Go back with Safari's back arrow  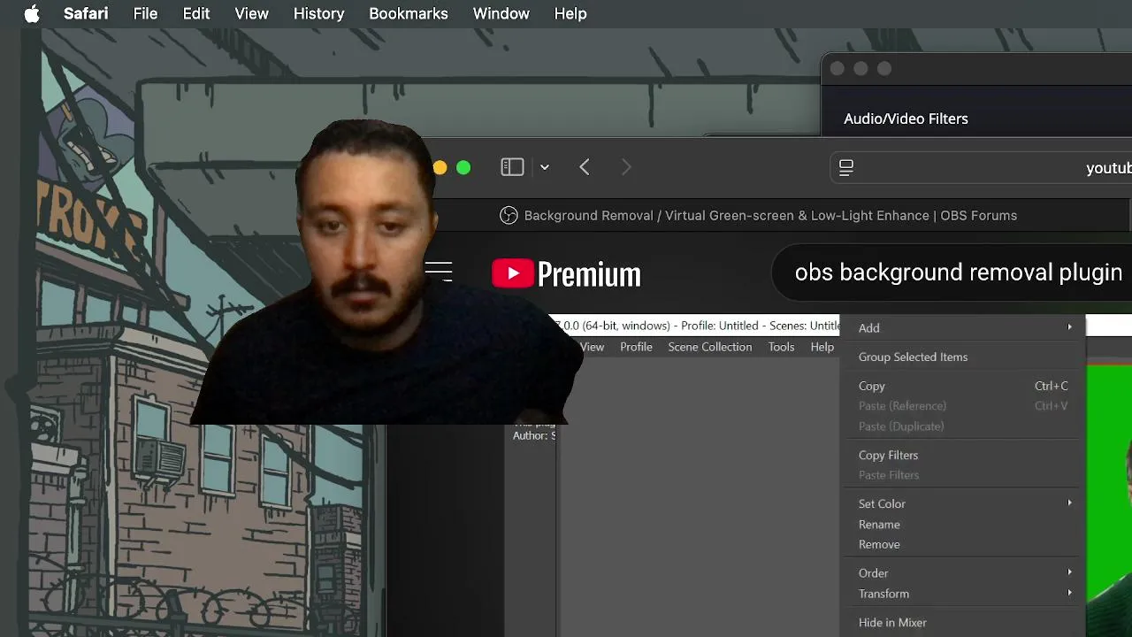pos(585,166)
